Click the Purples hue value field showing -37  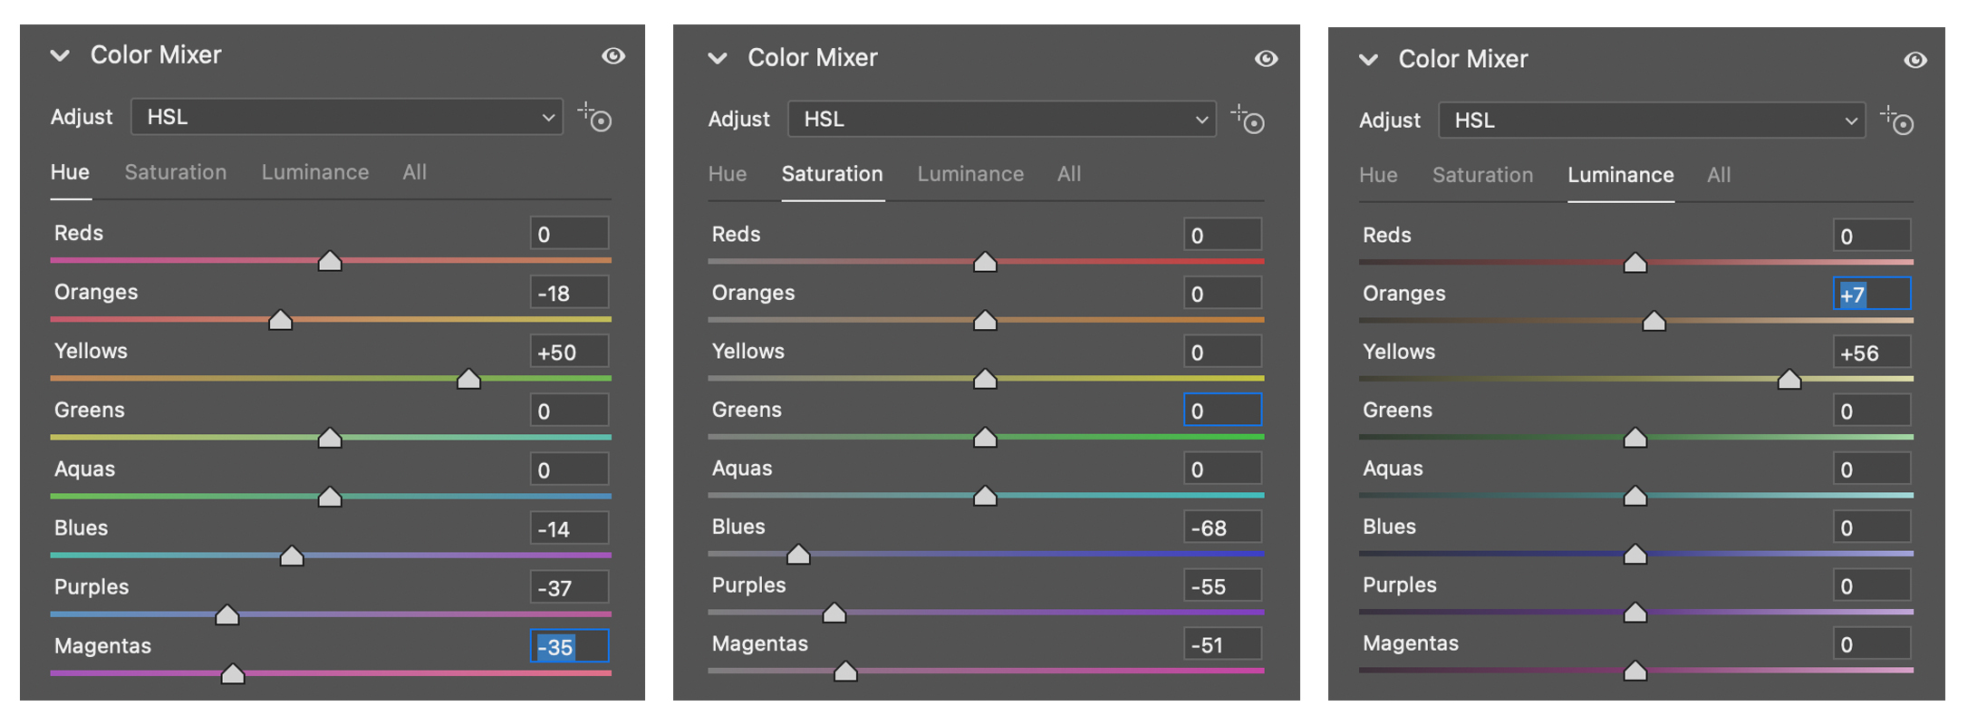click(569, 587)
